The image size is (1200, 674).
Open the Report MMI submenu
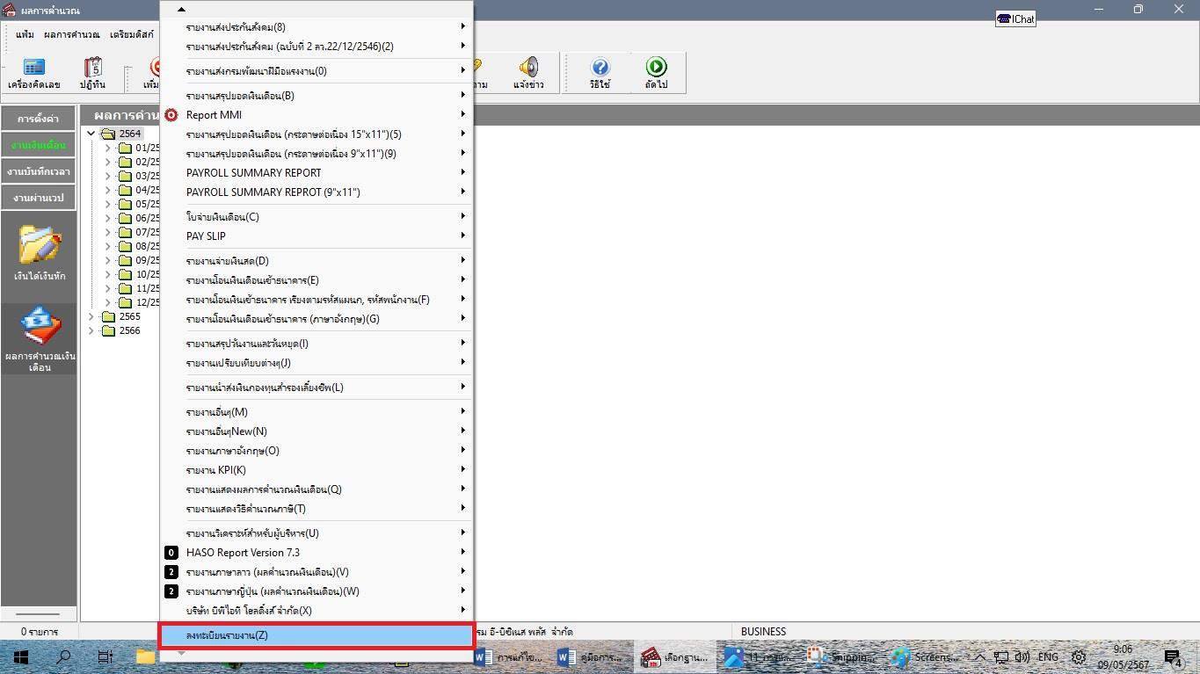tap(214, 115)
